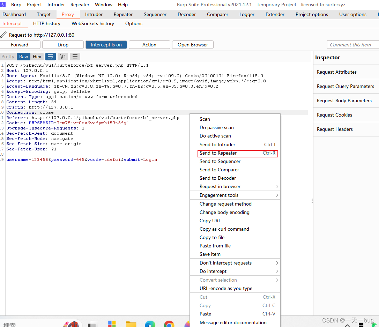Screen dimensions: 379x327
Task: Expand Request in browser submenu arrow
Action: coord(277,187)
